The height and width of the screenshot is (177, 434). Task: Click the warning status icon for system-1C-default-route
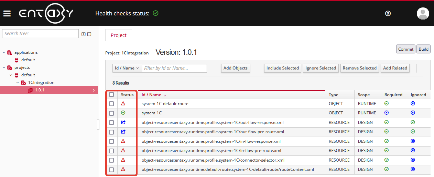coord(123,103)
